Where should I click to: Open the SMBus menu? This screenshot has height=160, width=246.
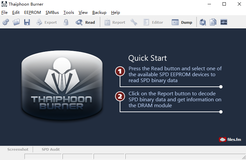52,12
